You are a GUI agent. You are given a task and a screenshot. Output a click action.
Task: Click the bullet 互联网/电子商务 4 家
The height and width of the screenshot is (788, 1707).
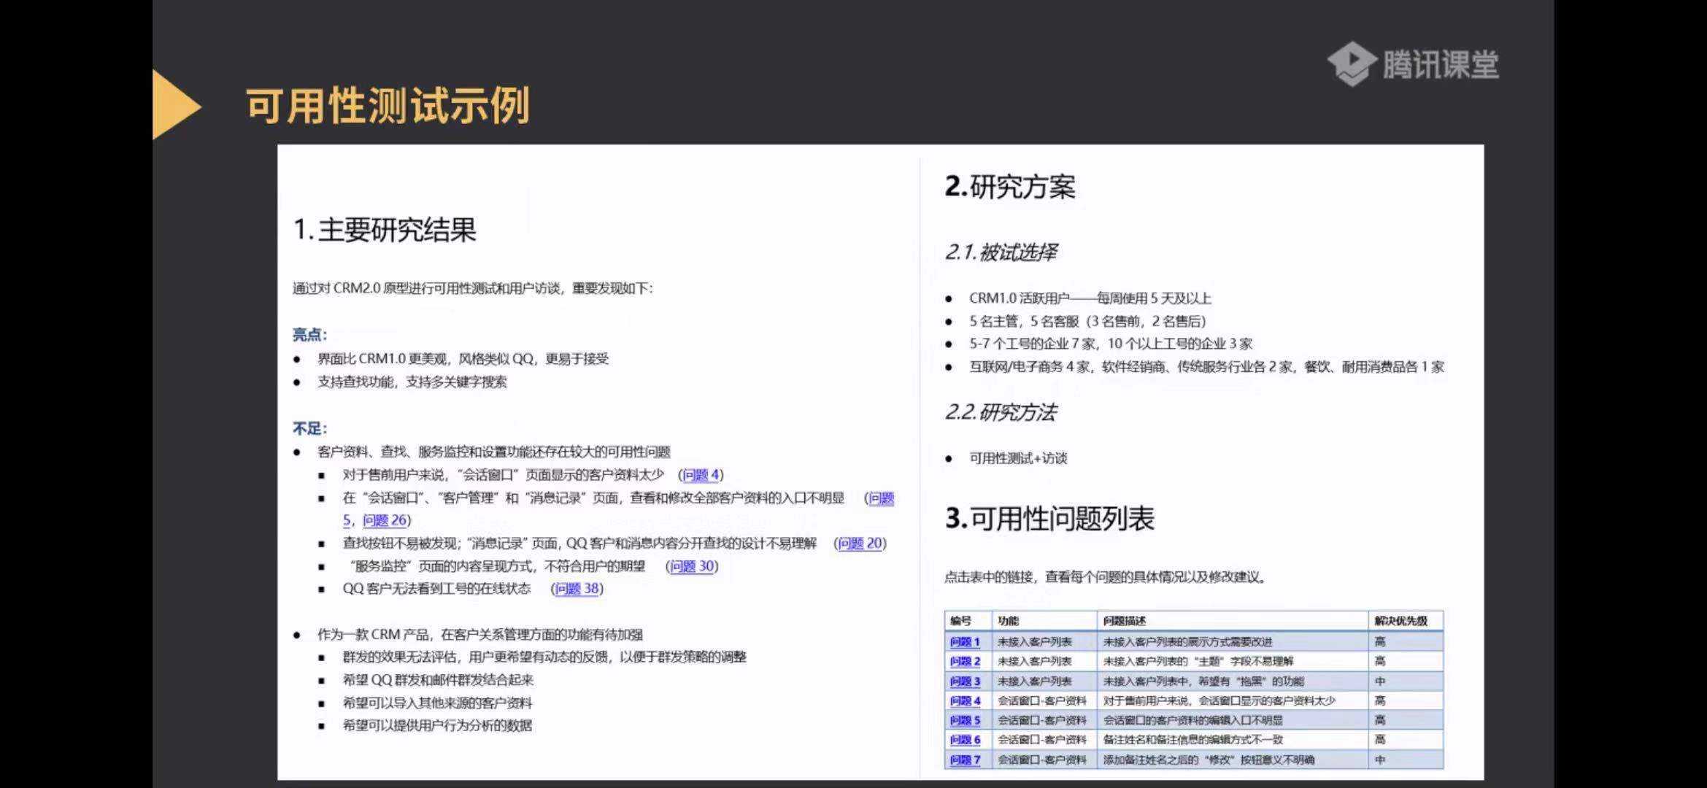1206,367
